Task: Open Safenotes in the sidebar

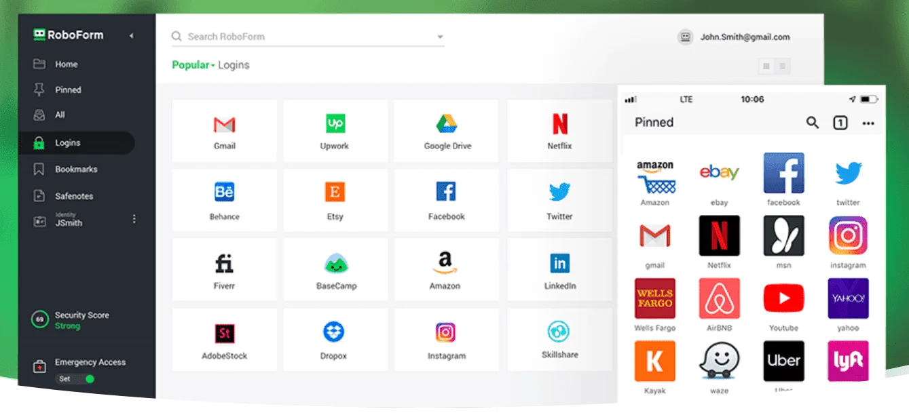Action: [x=73, y=196]
